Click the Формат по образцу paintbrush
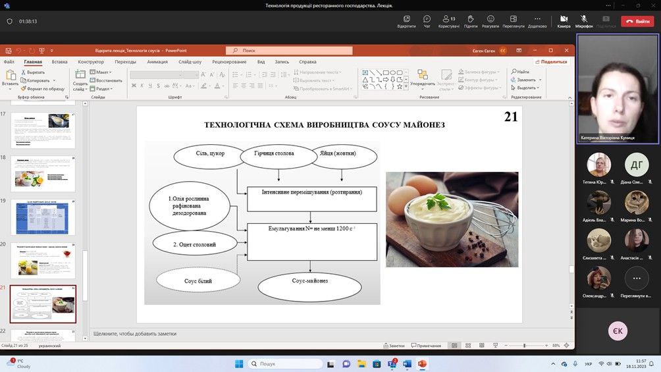 22,88
